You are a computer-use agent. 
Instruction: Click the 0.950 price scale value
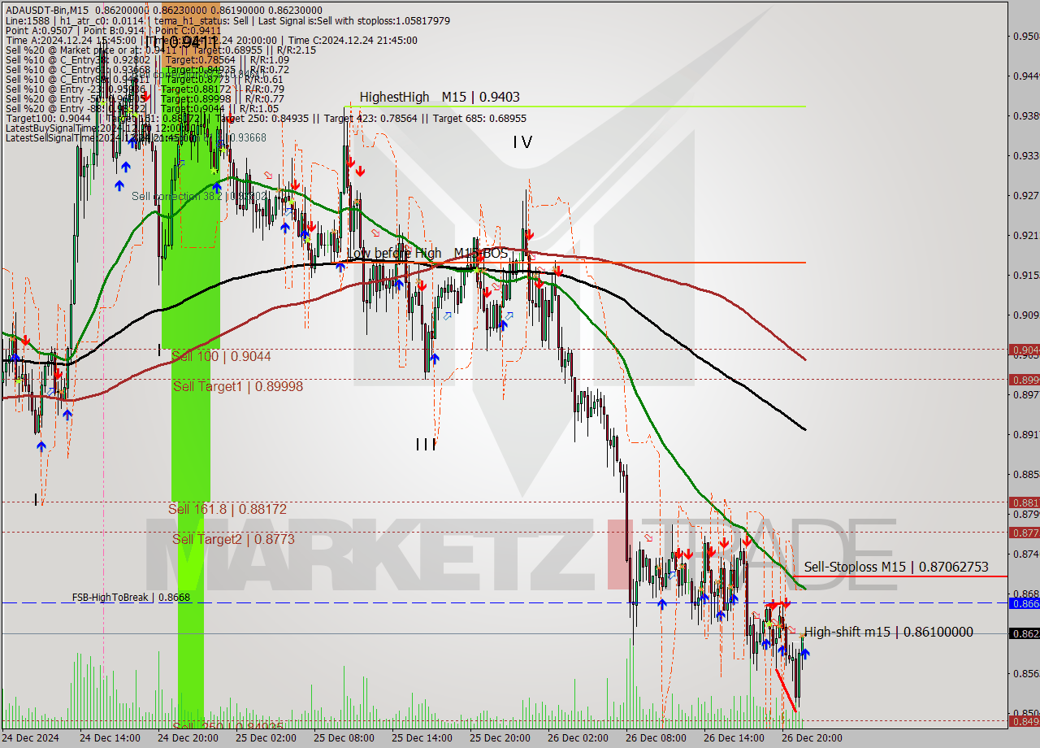click(1025, 36)
